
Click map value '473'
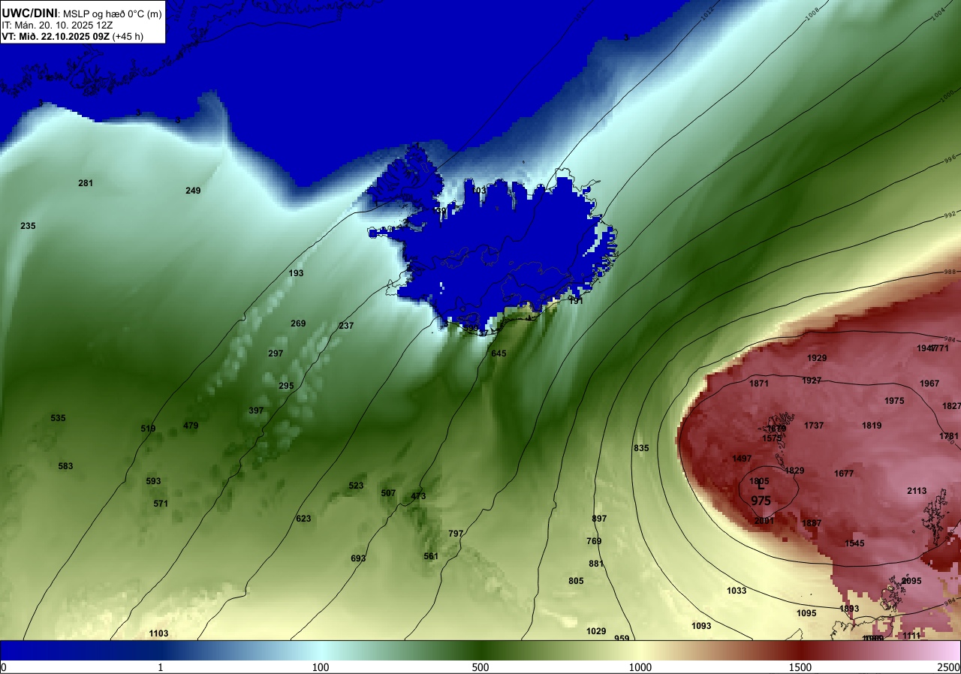tap(418, 496)
